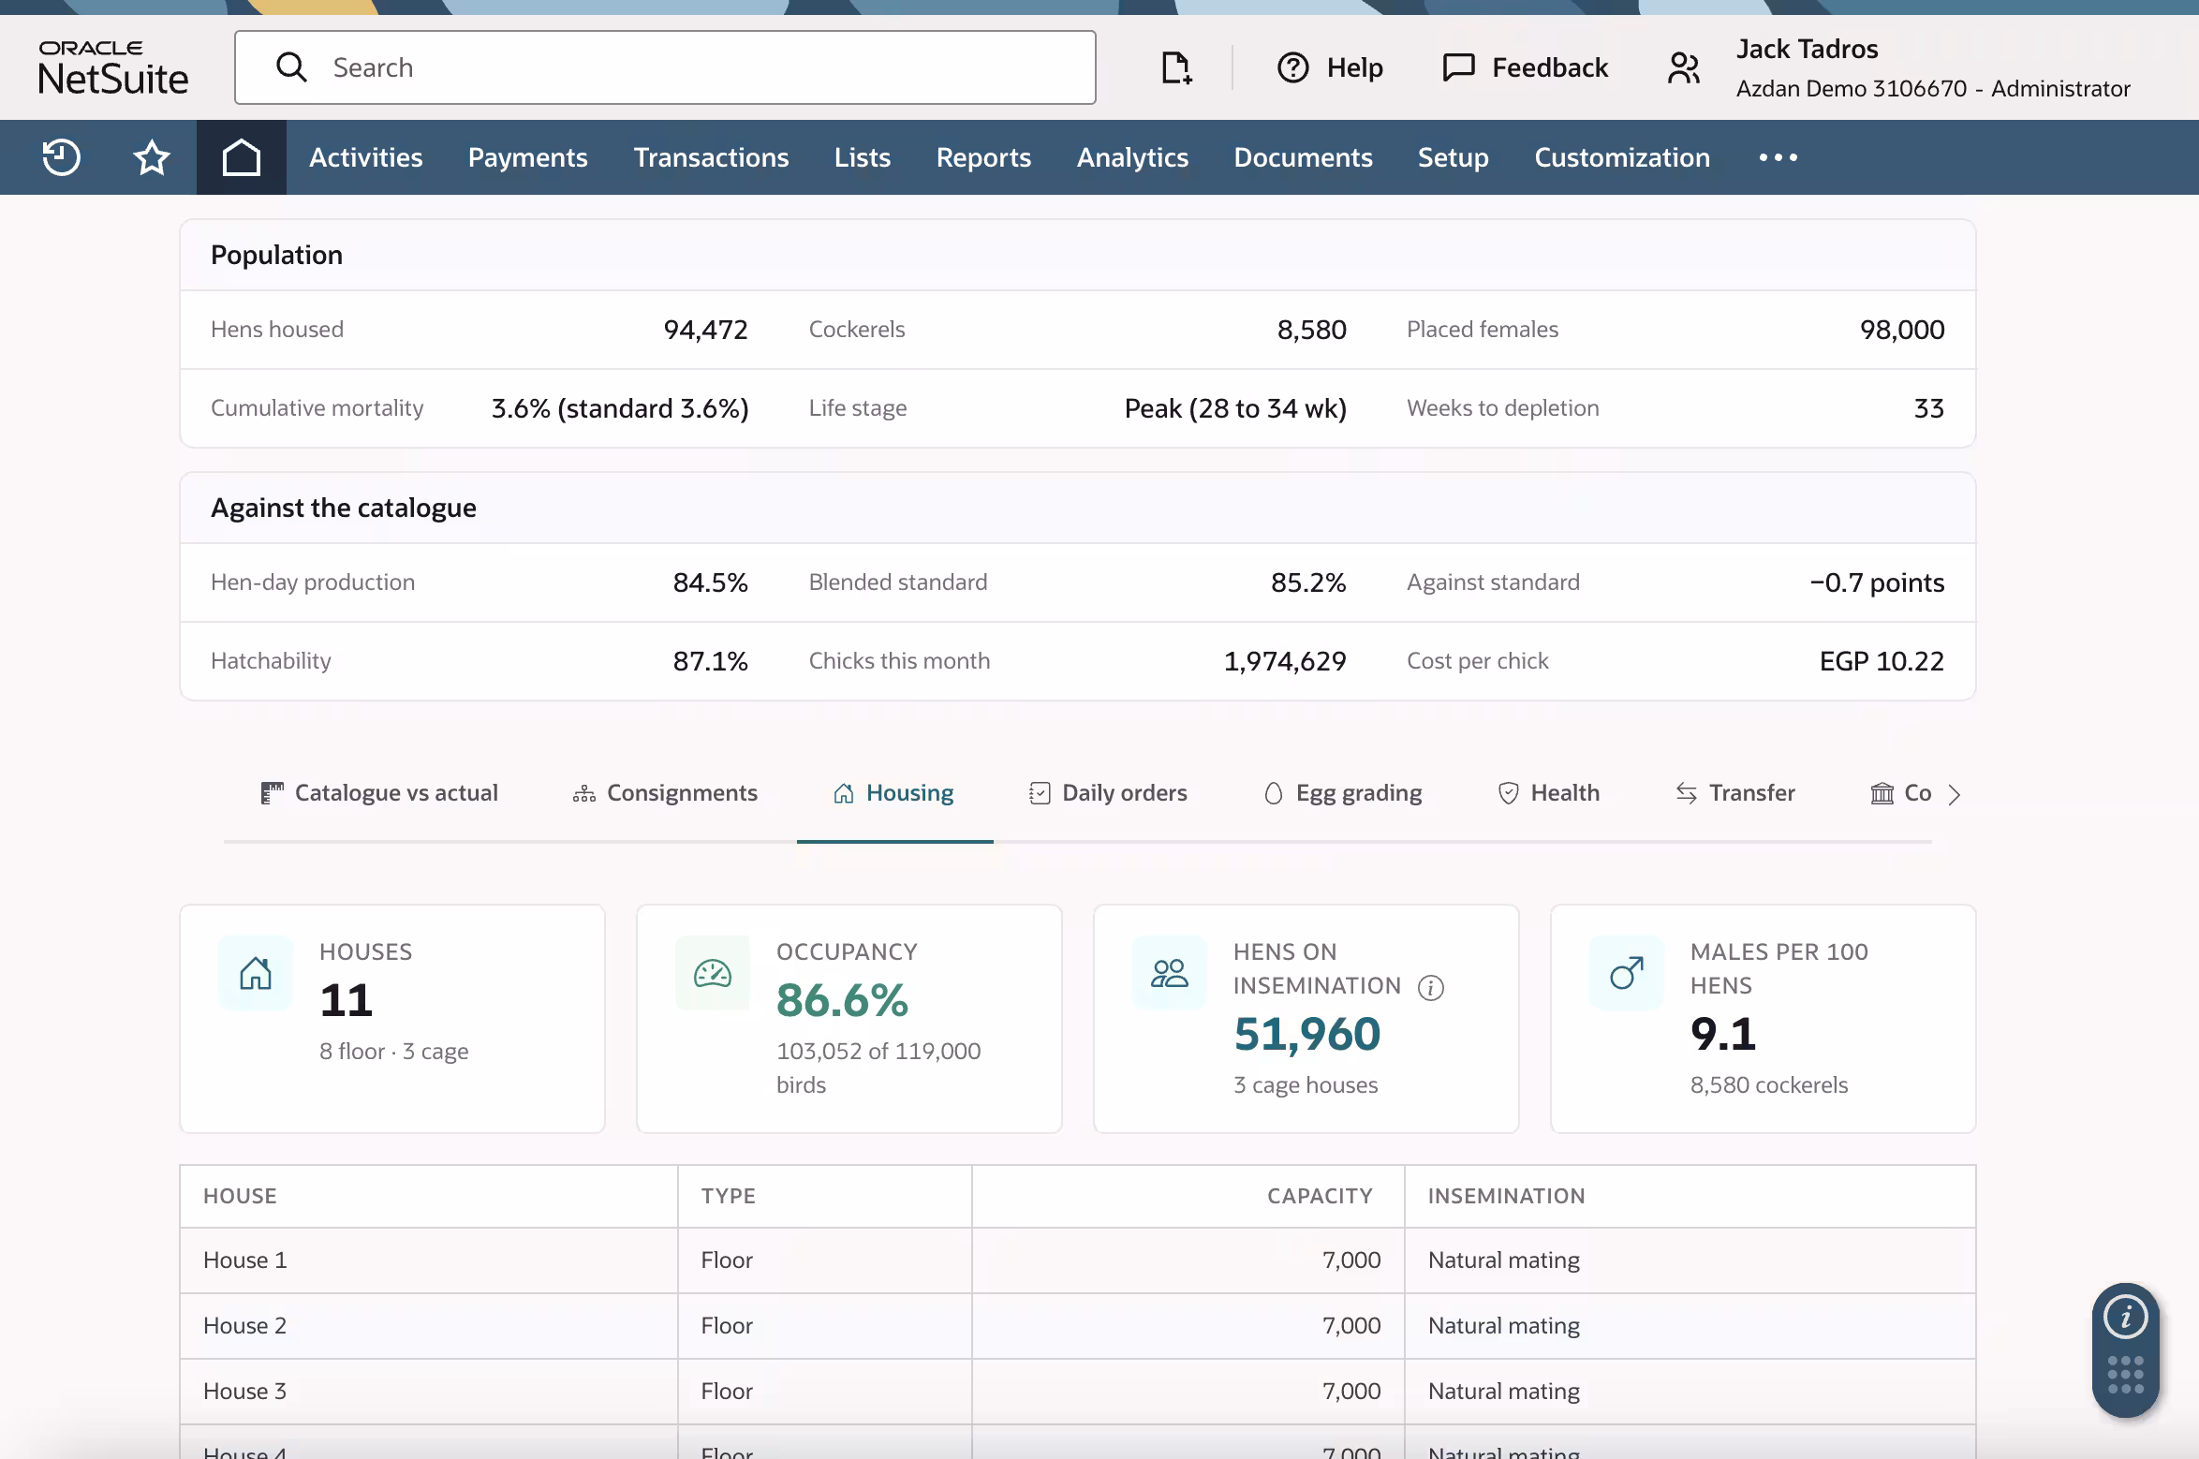Click the House 2 row name
2199x1459 pixels.
245,1326
